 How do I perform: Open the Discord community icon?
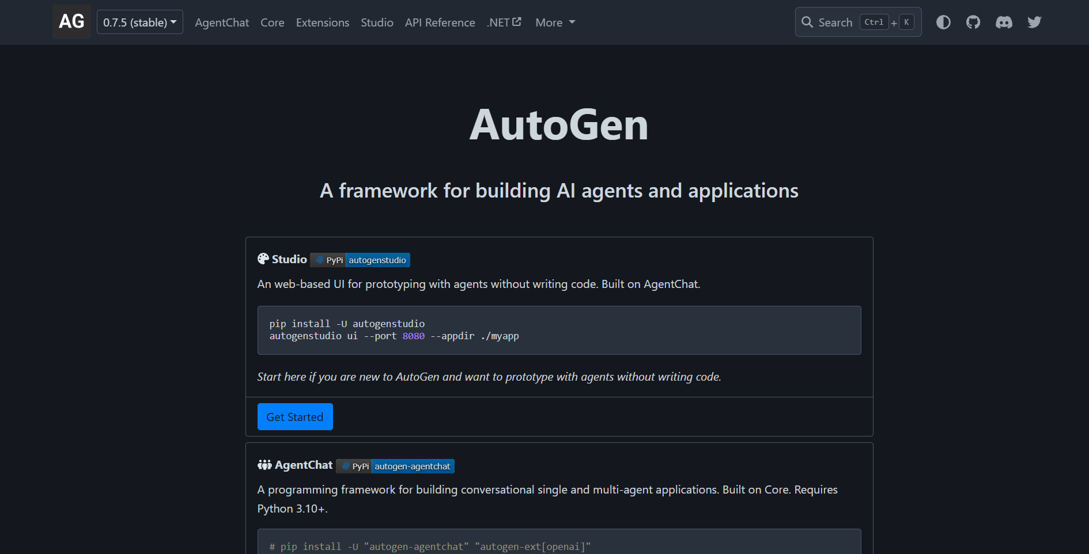click(1004, 22)
